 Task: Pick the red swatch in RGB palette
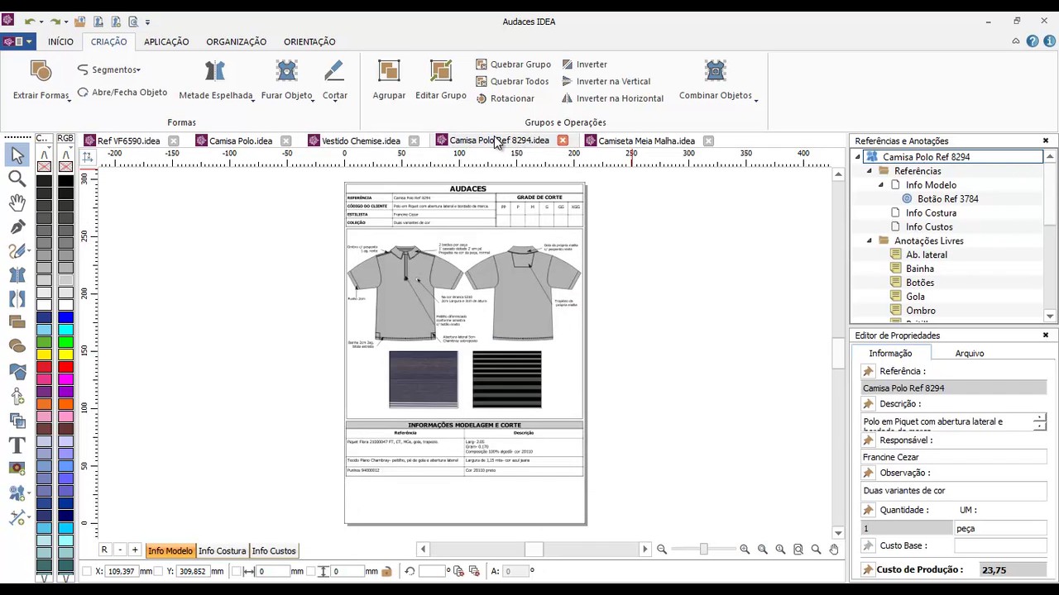tap(65, 367)
